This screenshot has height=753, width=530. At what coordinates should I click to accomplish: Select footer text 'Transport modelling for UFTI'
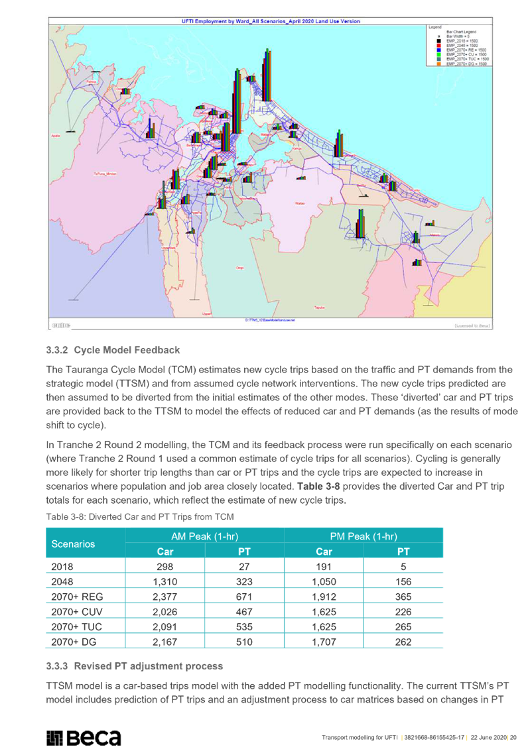pos(360,737)
